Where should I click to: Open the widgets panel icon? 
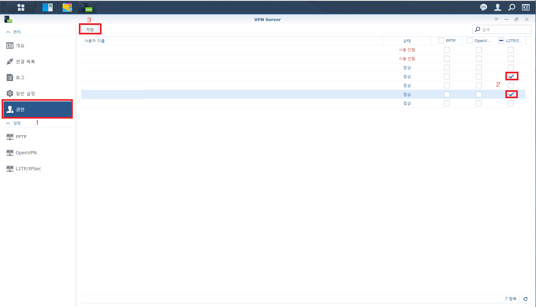tap(526, 7)
